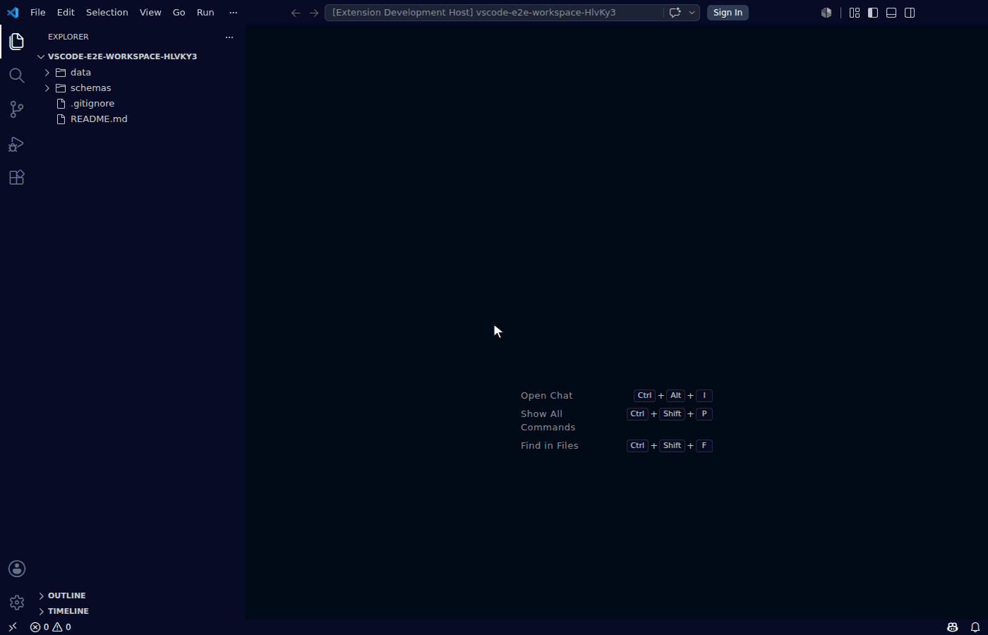The image size is (988, 635).
Task: Open the File menu
Action: [x=38, y=13]
